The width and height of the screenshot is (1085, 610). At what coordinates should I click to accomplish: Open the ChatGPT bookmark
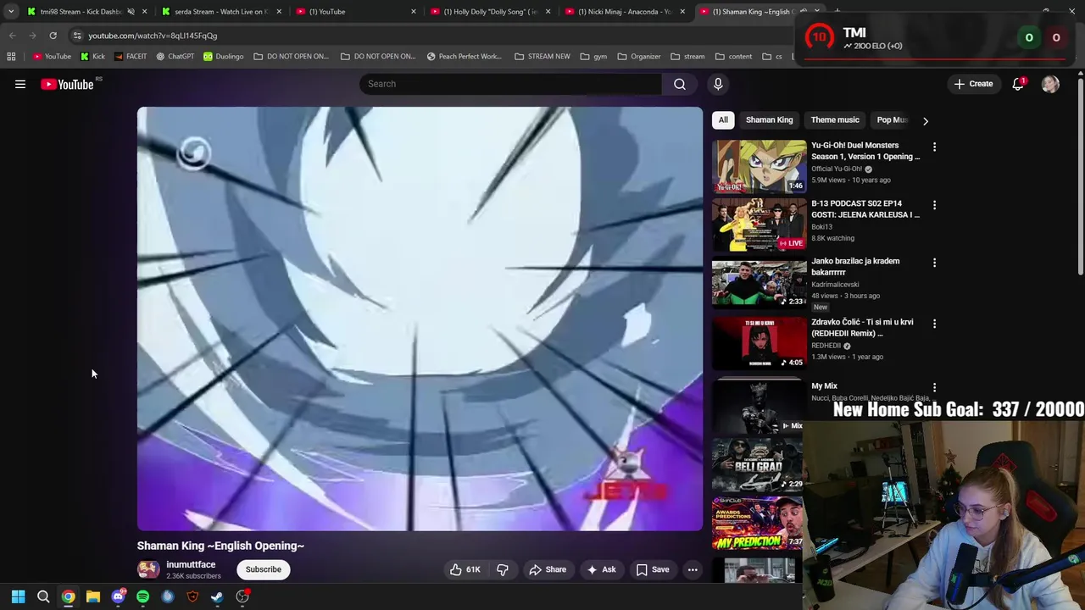pos(175,57)
